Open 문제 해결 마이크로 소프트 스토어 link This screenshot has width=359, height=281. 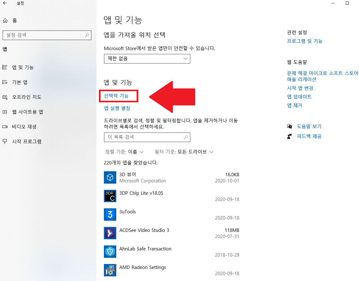pyautogui.click(x=323, y=76)
